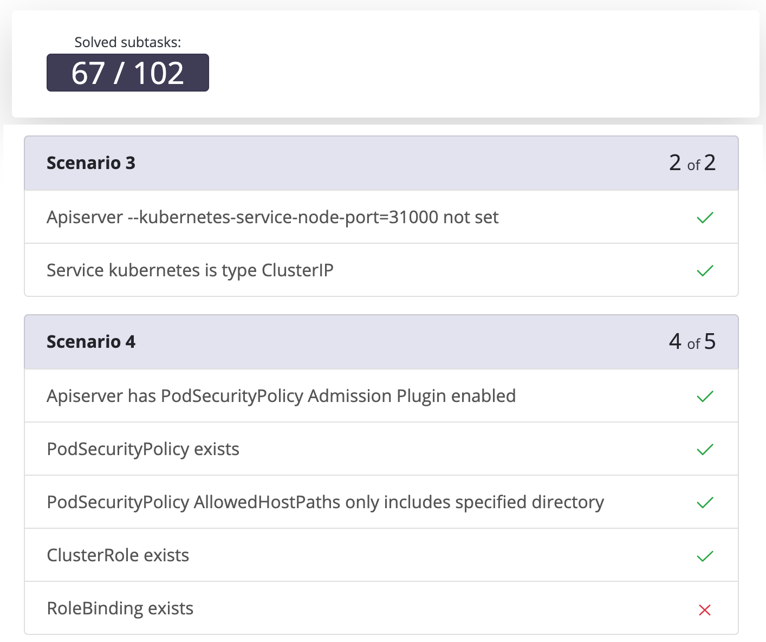The image size is (766, 642).
Task: Open the PodSecurityPolicy Admission Plugin enabled subtask
Action: [281, 396]
